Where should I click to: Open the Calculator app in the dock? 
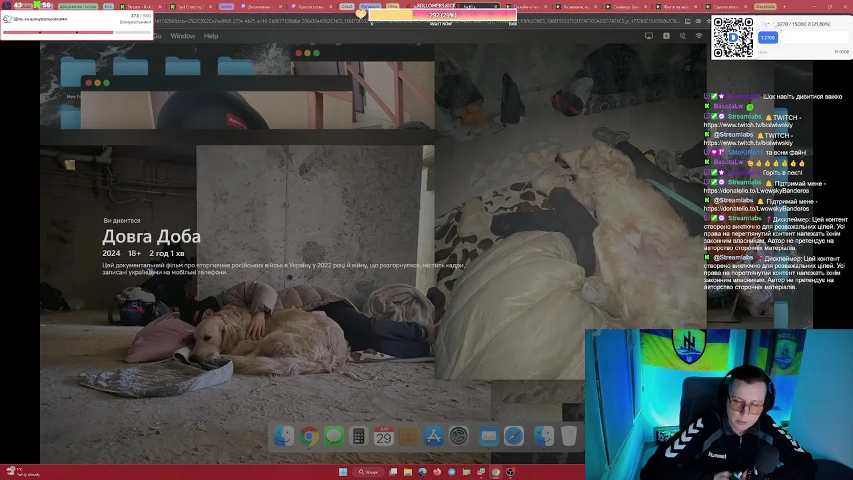359,437
